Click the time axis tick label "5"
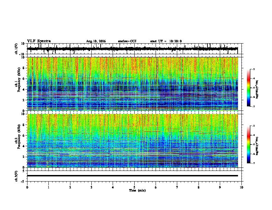The height and width of the screenshot is (210, 272). (x=134, y=187)
